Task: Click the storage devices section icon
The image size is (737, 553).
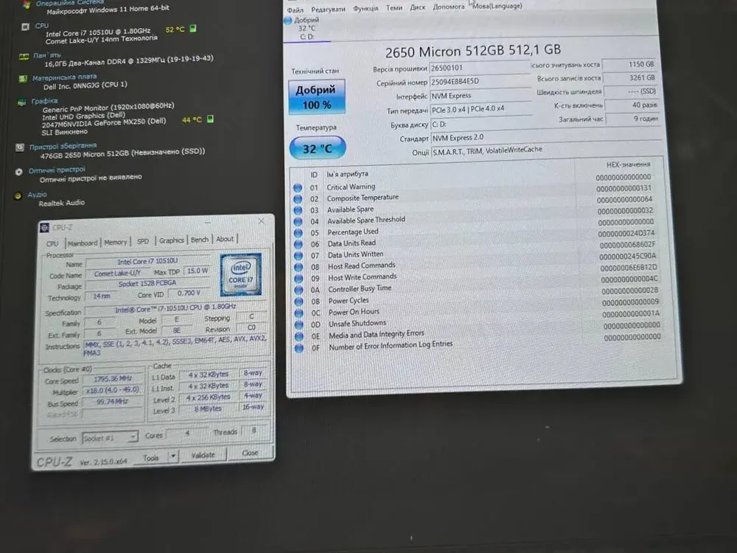Action: coord(18,147)
